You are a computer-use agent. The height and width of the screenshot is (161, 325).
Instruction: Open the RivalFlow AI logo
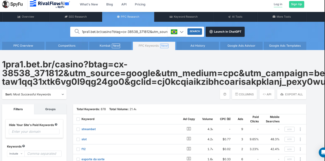50,4
